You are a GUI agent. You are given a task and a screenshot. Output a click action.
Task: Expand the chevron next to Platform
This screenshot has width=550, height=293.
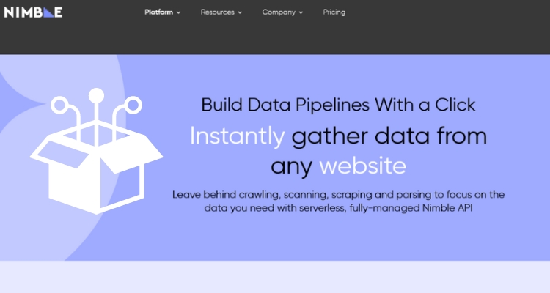(x=178, y=12)
